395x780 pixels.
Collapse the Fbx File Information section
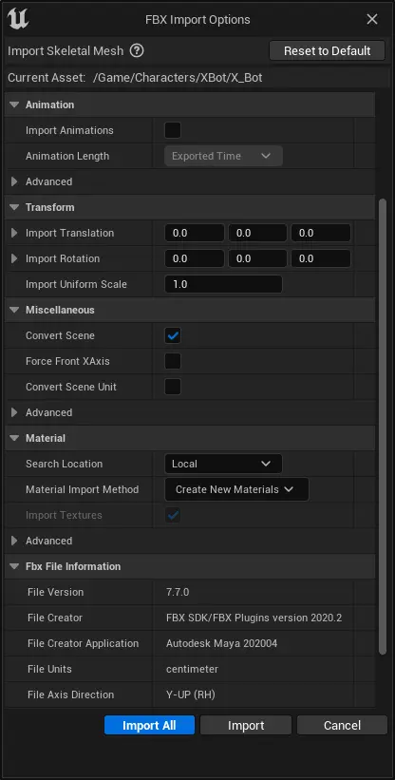[14, 566]
